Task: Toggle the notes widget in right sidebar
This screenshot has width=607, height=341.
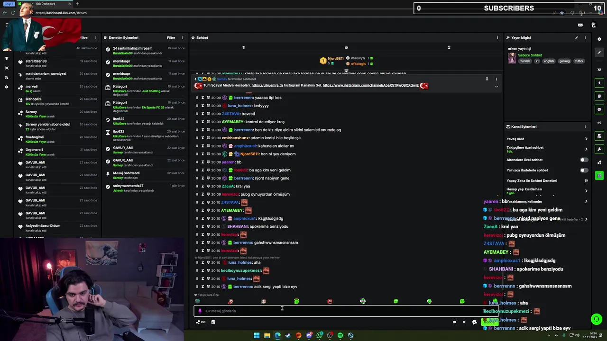Action: click(599, 96)
